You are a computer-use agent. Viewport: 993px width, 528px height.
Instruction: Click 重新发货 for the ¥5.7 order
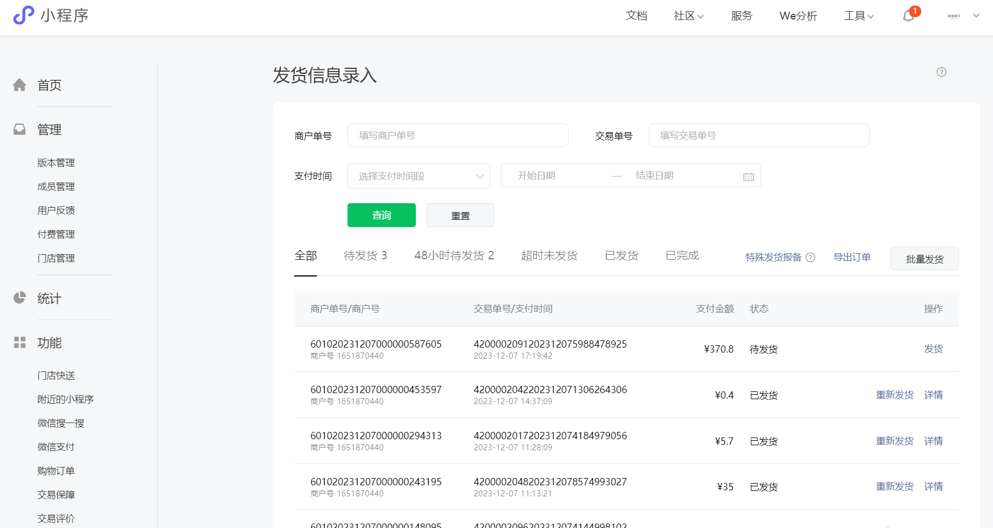895,441
